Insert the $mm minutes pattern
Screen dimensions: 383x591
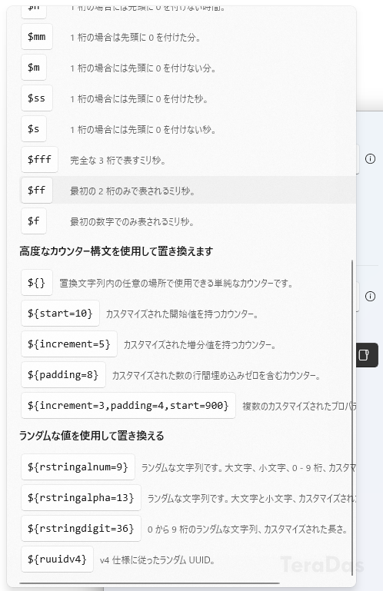[x=37, y=37]
